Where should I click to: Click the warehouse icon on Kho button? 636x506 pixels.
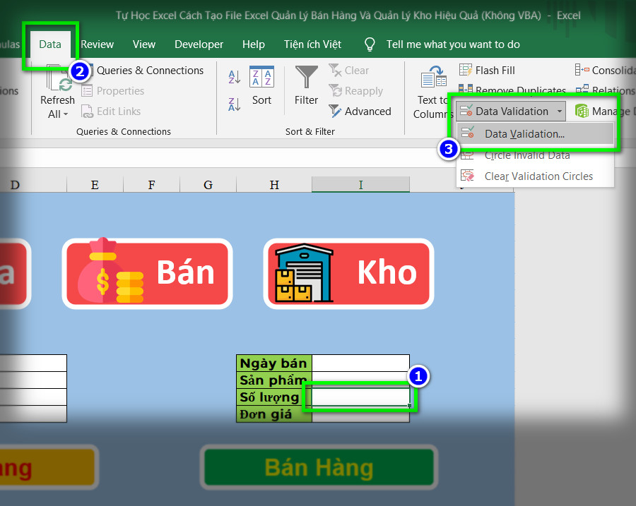click(x=304, y=273)
